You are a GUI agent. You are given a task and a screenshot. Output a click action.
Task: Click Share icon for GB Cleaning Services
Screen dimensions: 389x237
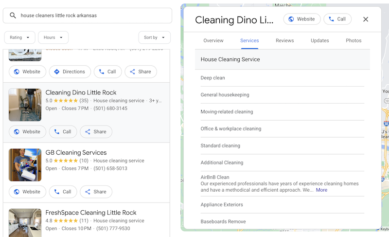tap(88, 192)
